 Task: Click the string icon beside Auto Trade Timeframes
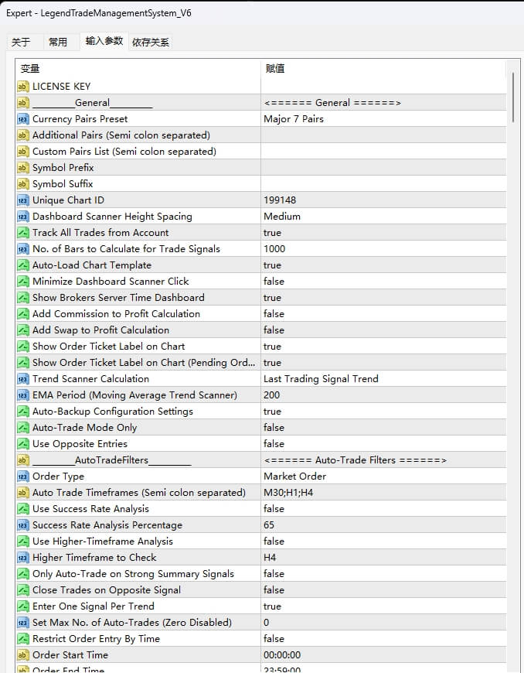[22, 493]
